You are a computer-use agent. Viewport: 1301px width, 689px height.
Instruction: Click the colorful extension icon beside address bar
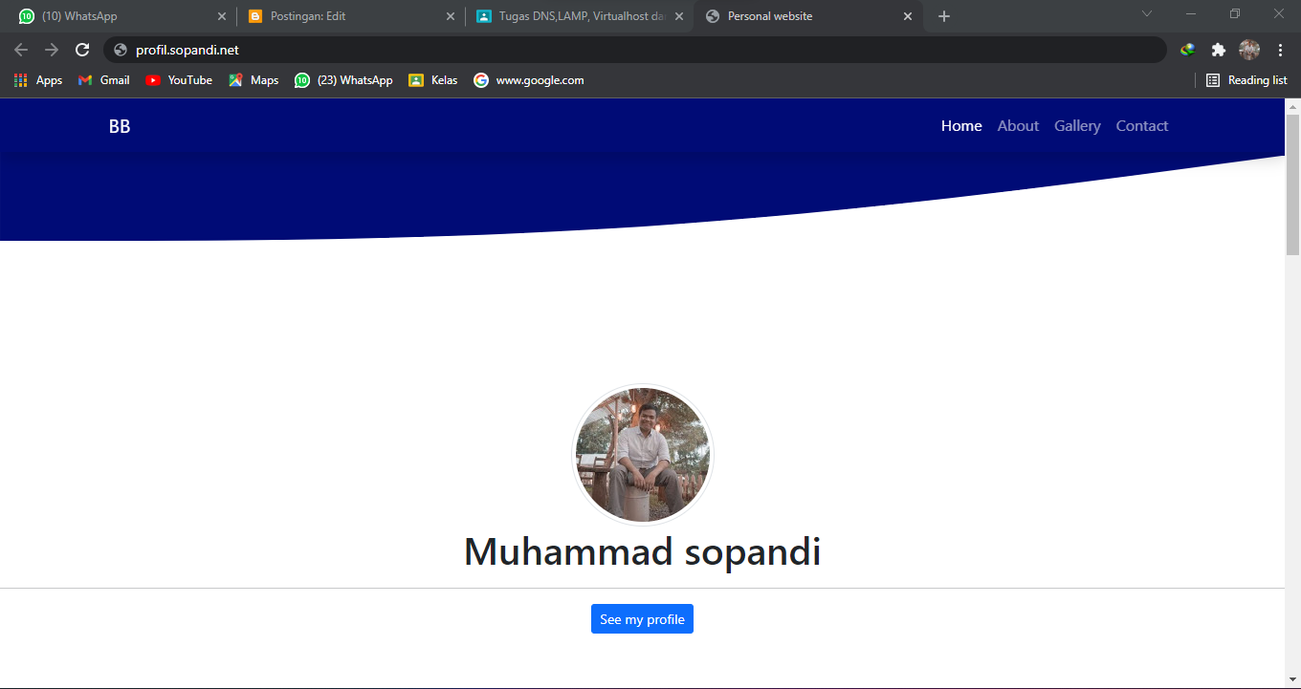point(1188,50)
